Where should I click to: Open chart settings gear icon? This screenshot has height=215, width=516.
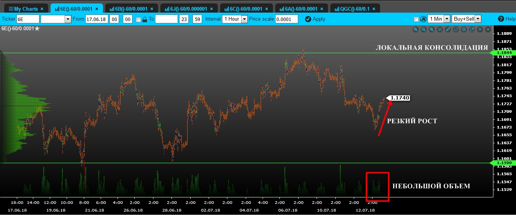(464, 29)
